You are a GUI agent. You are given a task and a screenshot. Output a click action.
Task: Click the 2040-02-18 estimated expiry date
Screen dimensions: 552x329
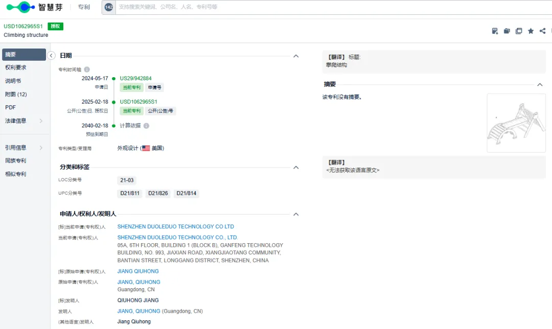pyautogui.click(x=95, y=126)
